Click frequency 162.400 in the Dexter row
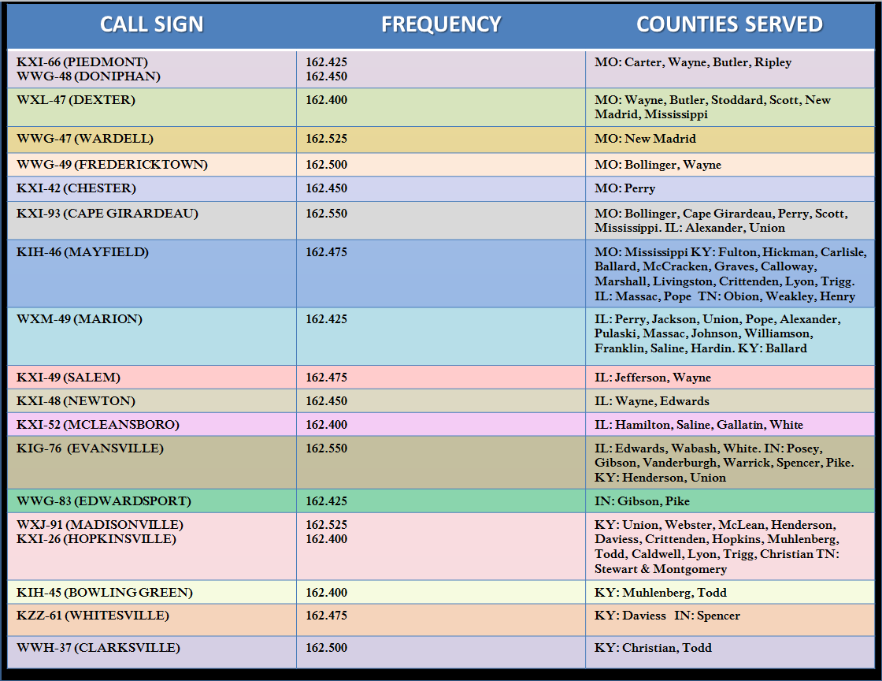Viewport: 882px width, 681px height. click(x=326, y=100)
